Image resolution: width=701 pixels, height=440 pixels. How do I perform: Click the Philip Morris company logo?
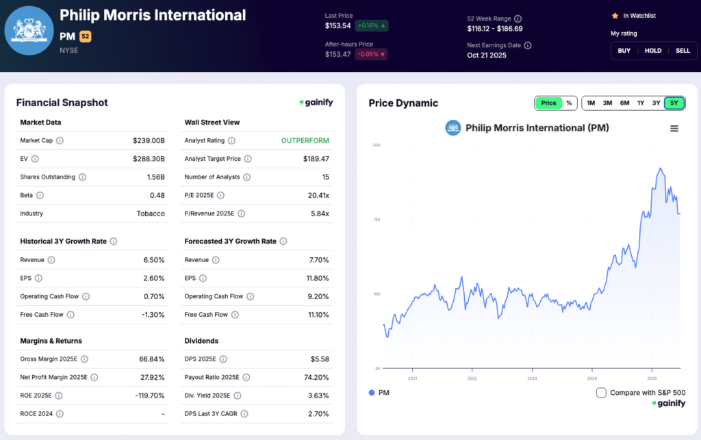pyautogui.click(x=29, y=30)
